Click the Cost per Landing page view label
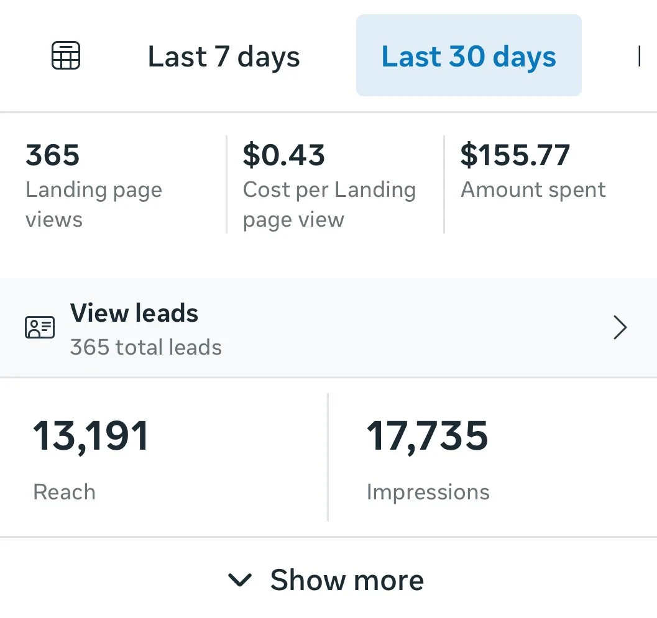 329,205
